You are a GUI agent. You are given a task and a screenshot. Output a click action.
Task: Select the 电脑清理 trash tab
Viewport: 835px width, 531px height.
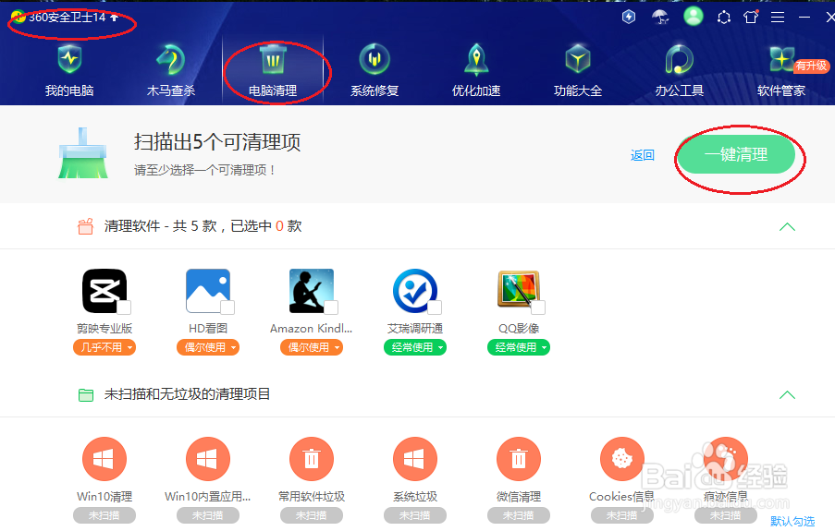[x=273, y=71]
